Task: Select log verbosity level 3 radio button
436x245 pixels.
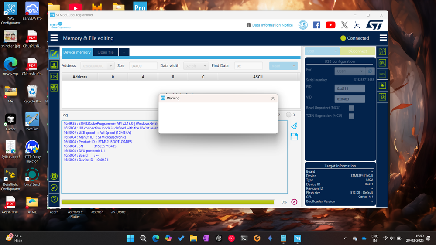Action: pyautogui.click(x=288, y=115)
